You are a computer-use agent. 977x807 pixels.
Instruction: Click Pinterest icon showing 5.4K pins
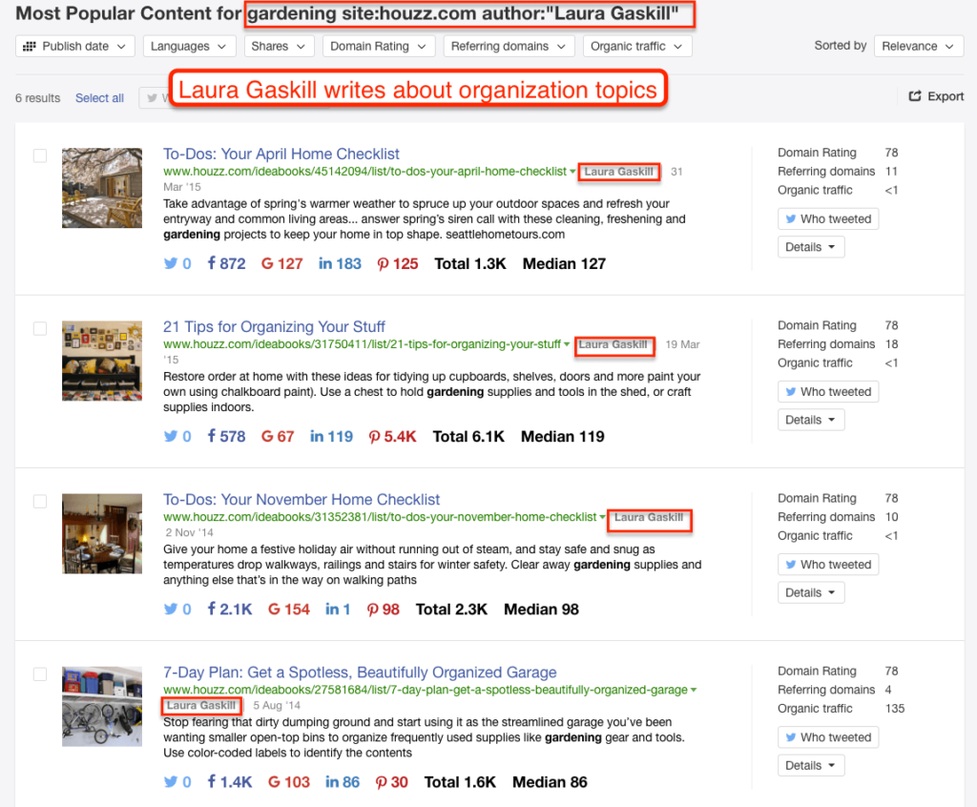(374, 437)
